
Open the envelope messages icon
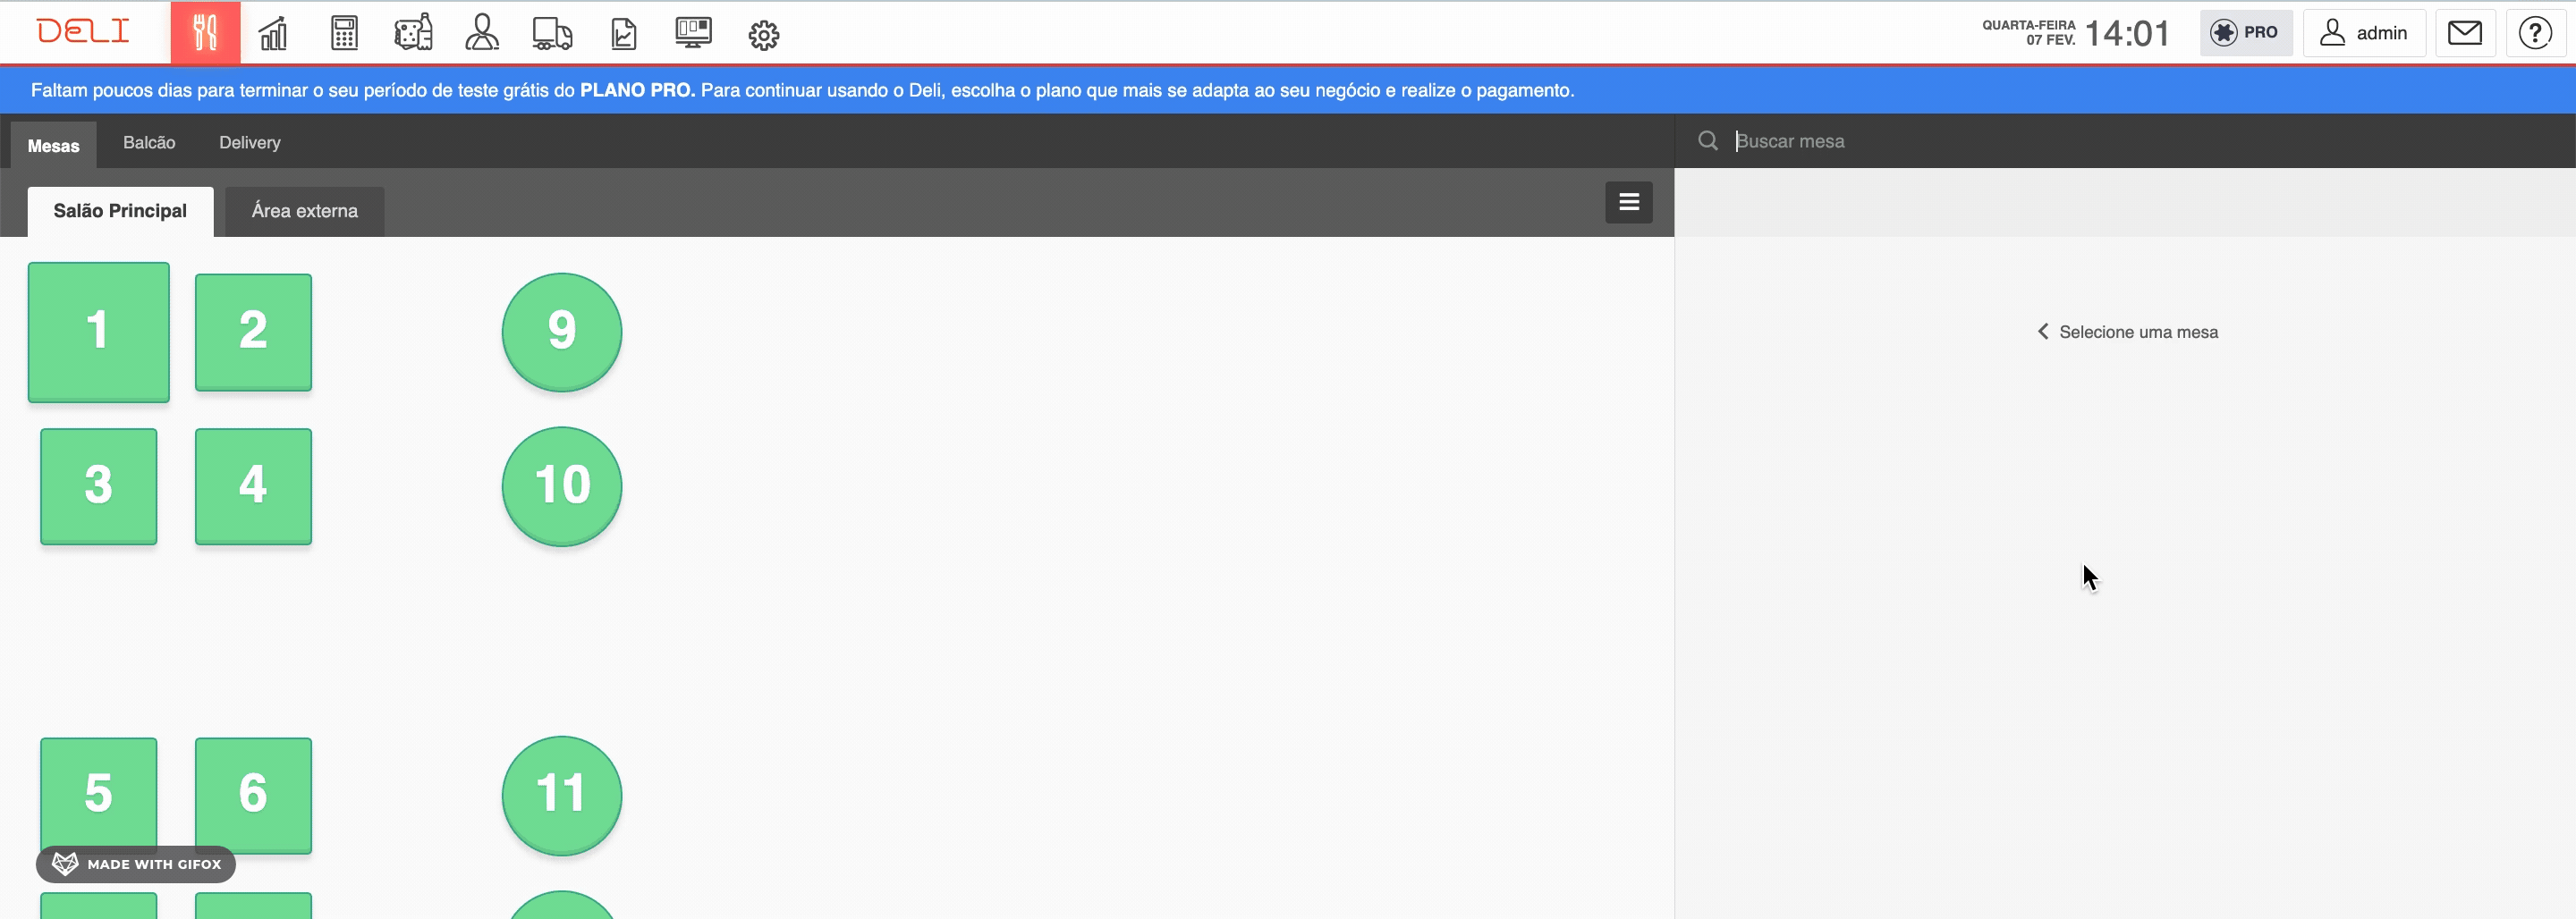(2465, 33)
